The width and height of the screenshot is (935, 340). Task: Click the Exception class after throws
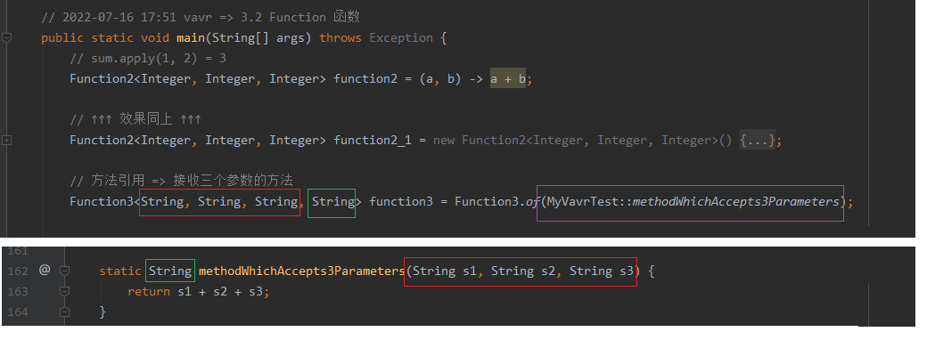point(401,38)
